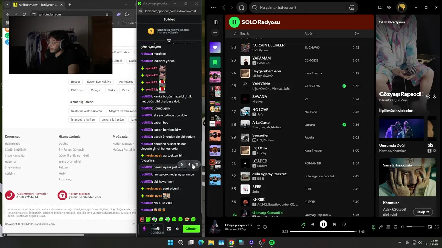This screenshot has width=442, height=248.
Task: Open album 'Kara Tiyatro' for Peygamber Sabrı
Action: point(313,73)
